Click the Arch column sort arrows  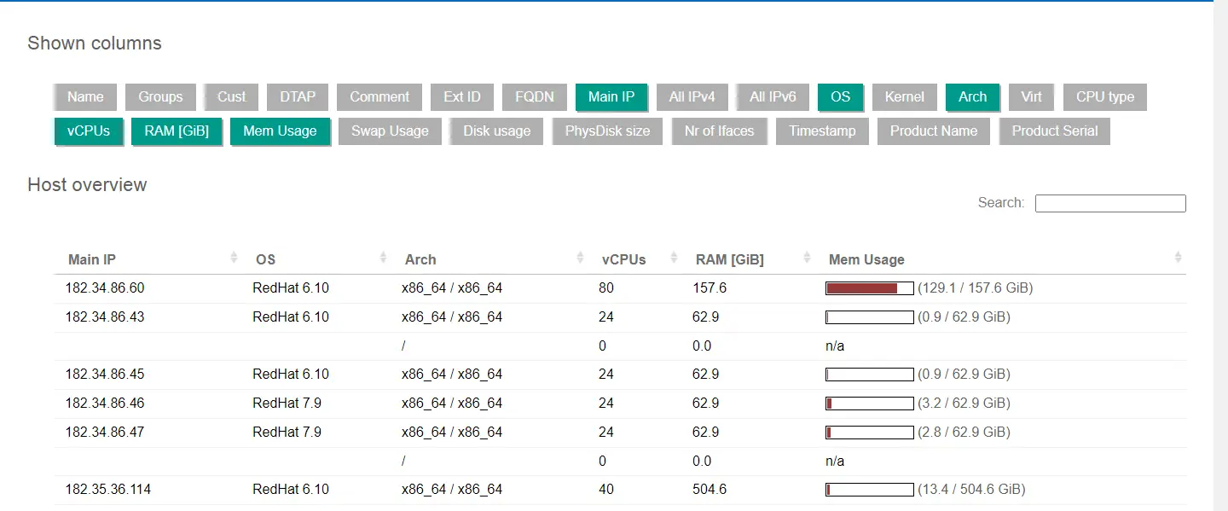(x=581, y=258)
